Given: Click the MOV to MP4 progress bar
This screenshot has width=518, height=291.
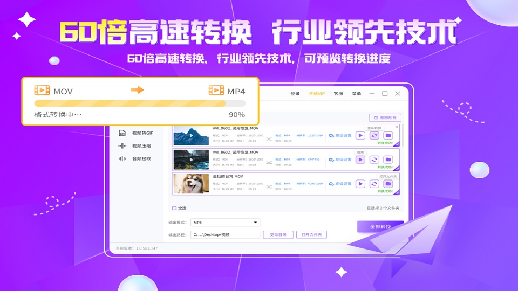Looking at the screenshot, I should click(x=140, y=103).
